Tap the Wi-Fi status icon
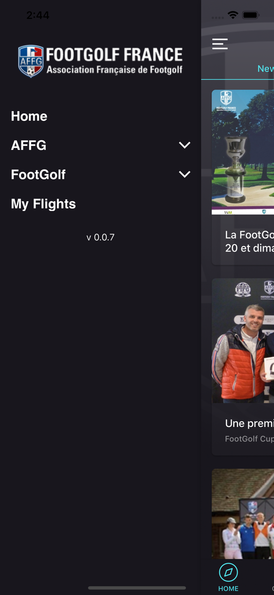Image resolution: width=274 pixels, height=595 pixels. 233,15
